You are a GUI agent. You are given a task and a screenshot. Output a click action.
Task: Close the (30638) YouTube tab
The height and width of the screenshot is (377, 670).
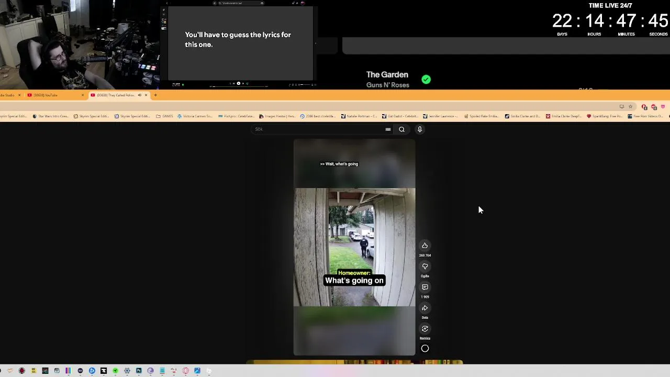[83, 95]
